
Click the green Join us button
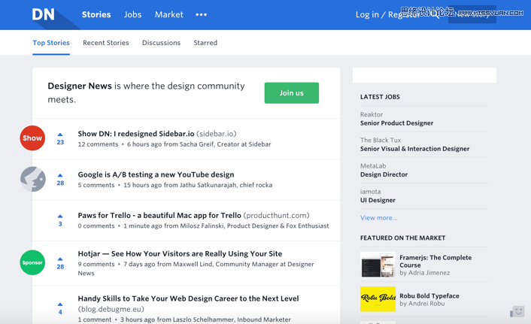click(x=292, y=92)
